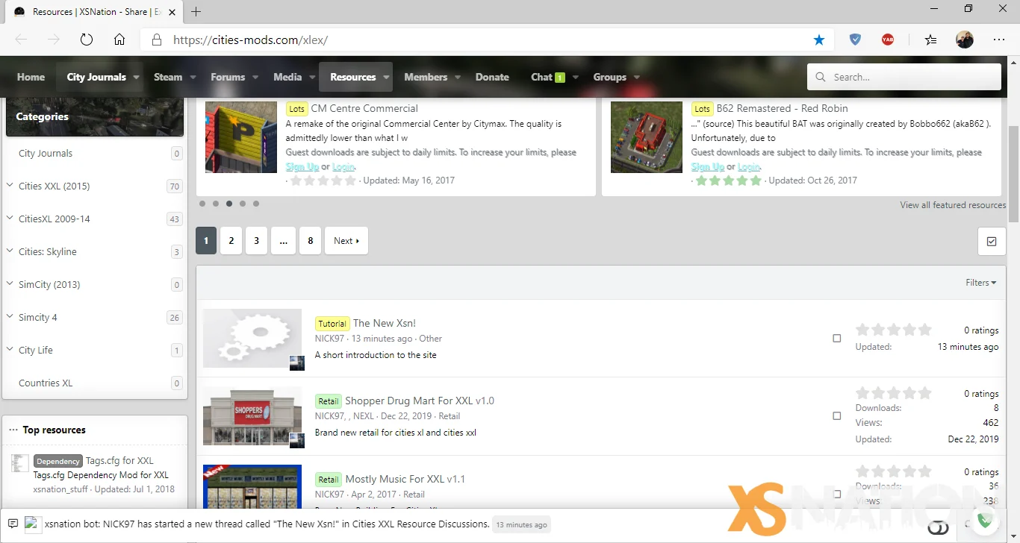Go to browser home via house icon
Image resolution: width=1020 pixels, height=543 pixels.
point(119,40)
